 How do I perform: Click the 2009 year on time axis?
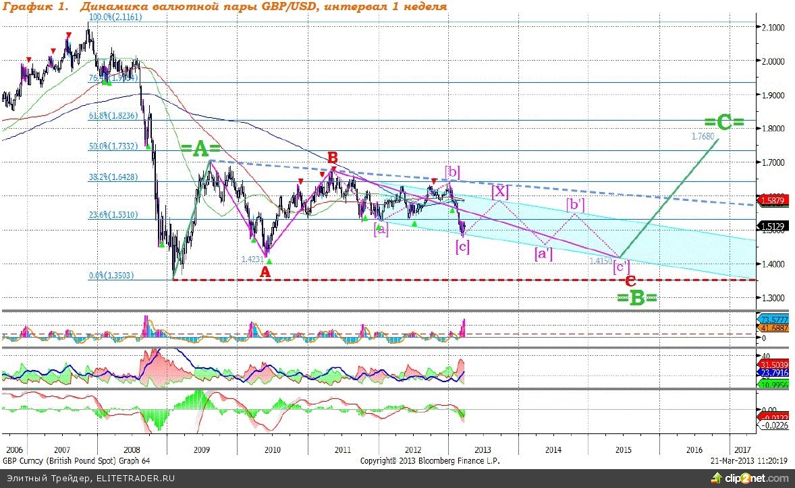[x=201, y=449]
